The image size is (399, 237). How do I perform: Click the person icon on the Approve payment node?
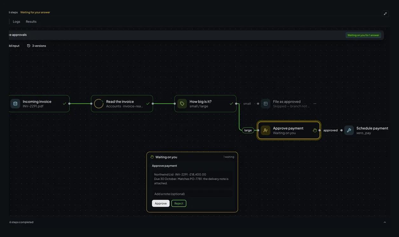point(266,130)
